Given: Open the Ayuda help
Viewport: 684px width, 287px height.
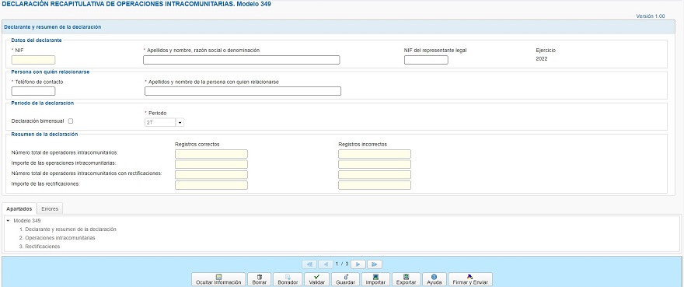Looking at the screenshot, I should [x=434, y=279].
